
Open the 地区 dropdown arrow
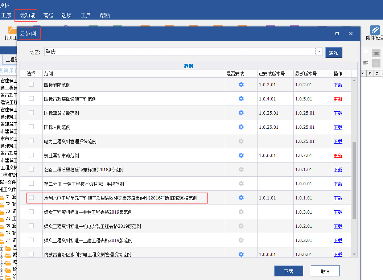[x=319, y=52]
